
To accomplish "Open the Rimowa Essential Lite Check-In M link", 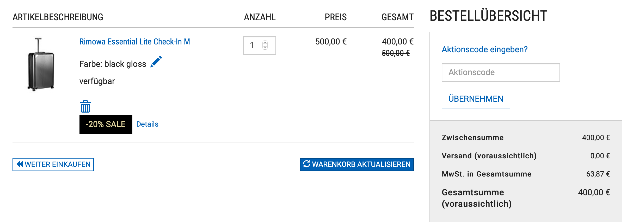I will coord(134,42).
